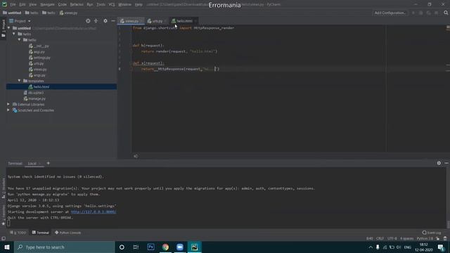Open Photoshop from the taskbar
This screenshot has width=450, height=253.
point(150,247)
